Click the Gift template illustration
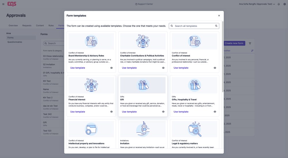The image size is (288, 158). [143, 85]
